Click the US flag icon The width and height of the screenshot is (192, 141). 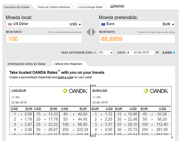point(10,24)
